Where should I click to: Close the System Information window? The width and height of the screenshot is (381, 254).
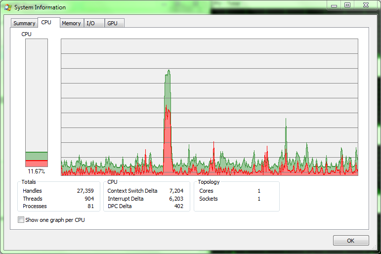[366, 5]
